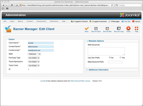This screenshot has height=106, width=143.
Task: Open the Top Sites grid icon
Action: (x=7, y=9)
